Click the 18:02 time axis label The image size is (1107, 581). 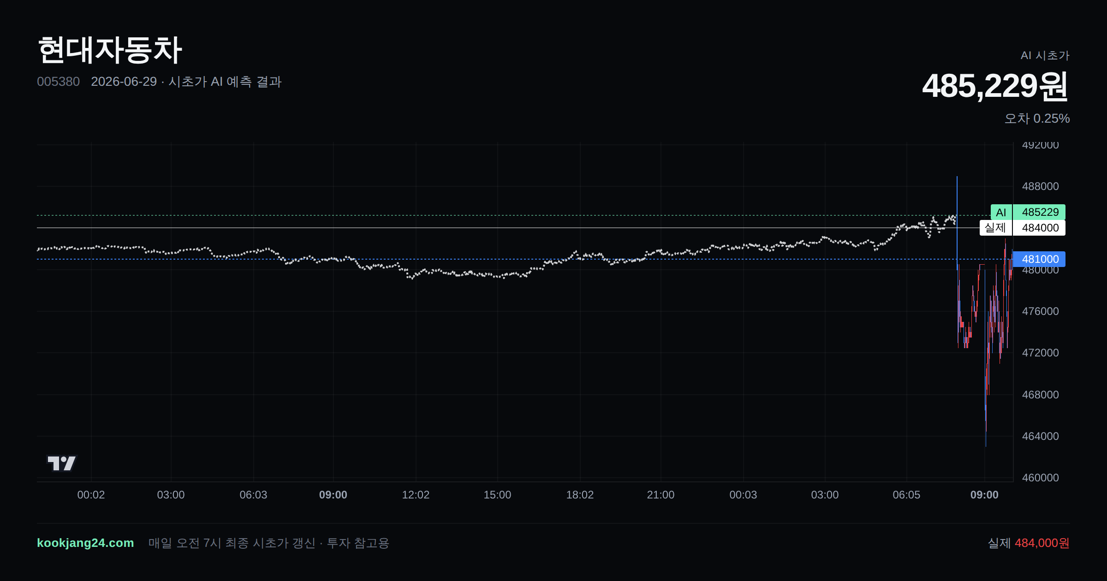pos(580,495)
